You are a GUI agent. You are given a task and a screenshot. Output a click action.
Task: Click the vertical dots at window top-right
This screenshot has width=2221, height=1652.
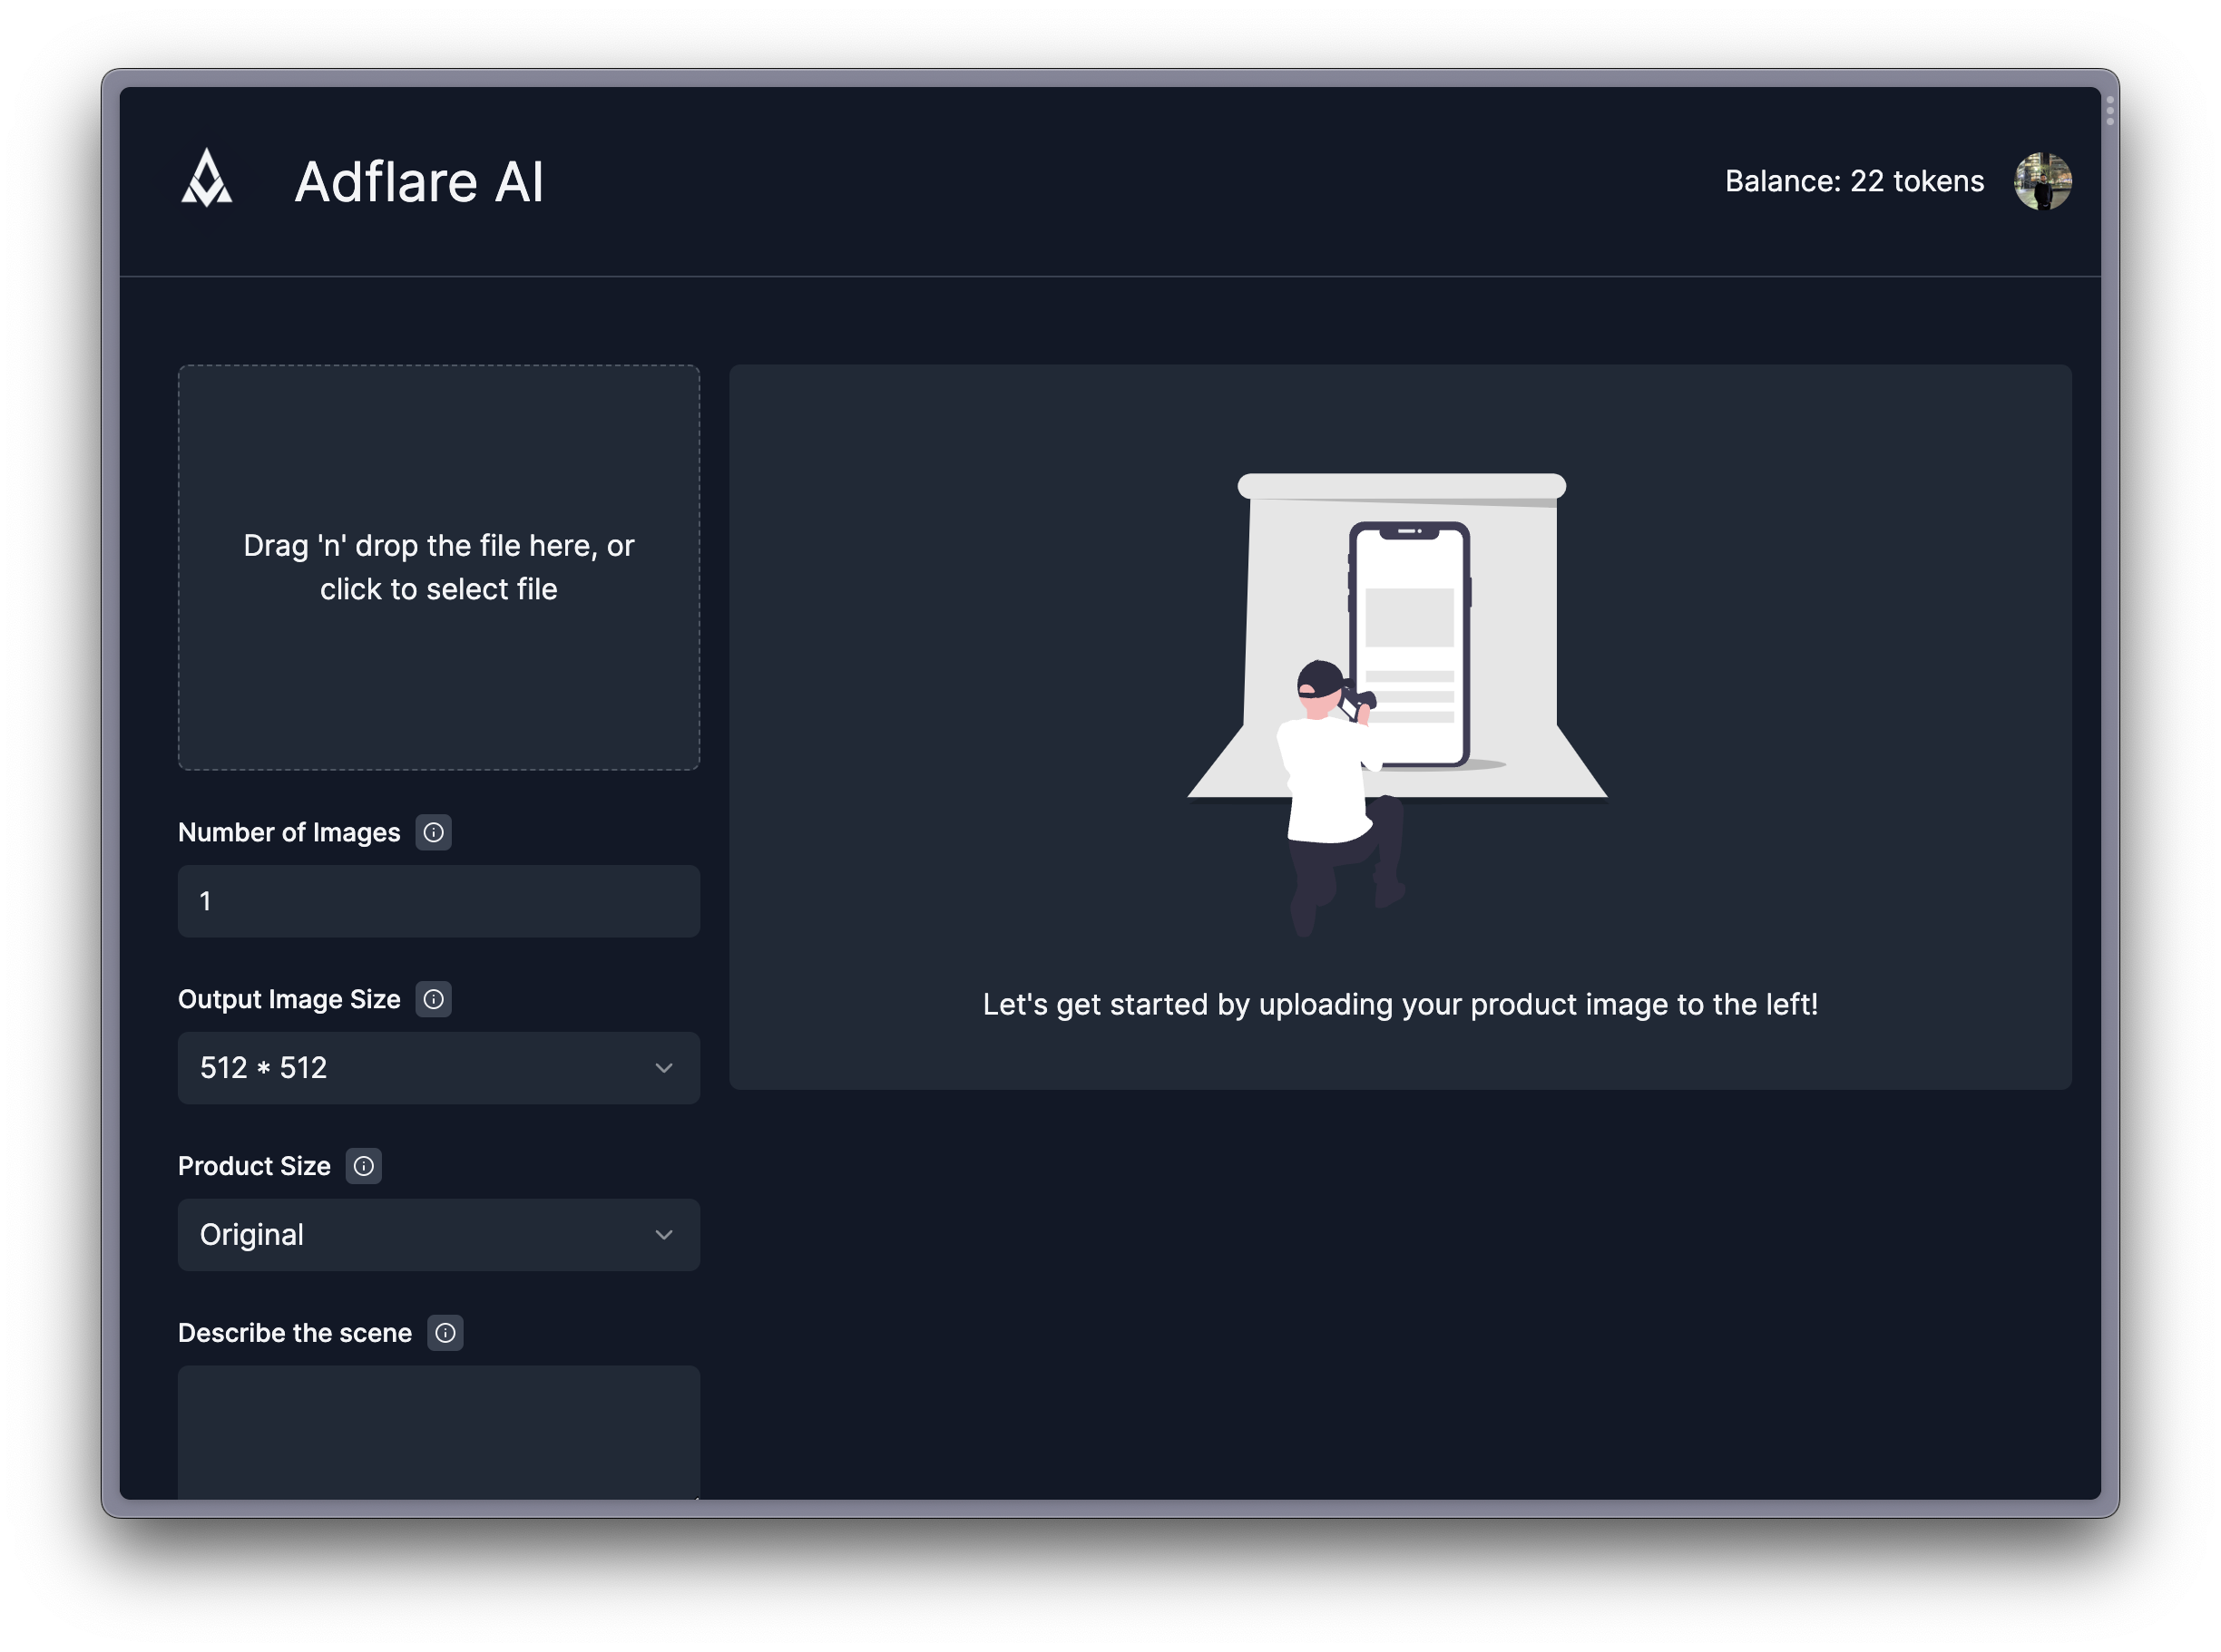point(2110,111)
